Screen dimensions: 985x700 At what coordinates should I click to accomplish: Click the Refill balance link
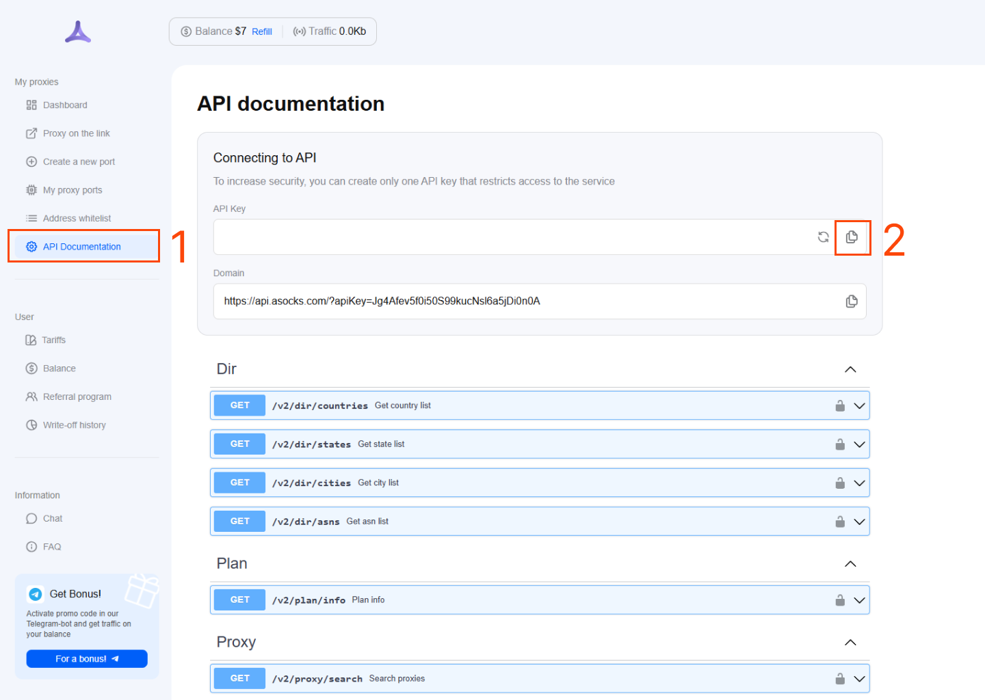click(262, 31)
